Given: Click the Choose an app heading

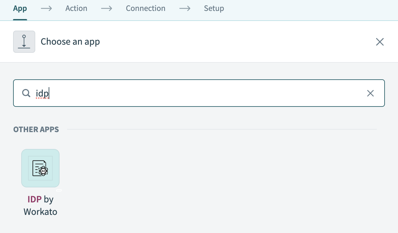Looking at the screenshot, I should click(x=70, y=41).
